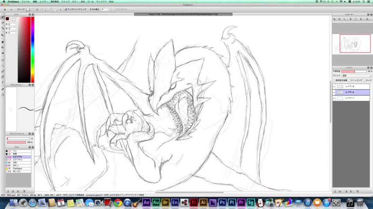Select the ぼかし brush
Screen dimensions: 373x209
[18, 165]
